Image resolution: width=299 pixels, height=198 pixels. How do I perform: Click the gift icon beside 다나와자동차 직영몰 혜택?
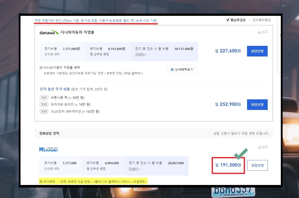[x=41, y=68]
